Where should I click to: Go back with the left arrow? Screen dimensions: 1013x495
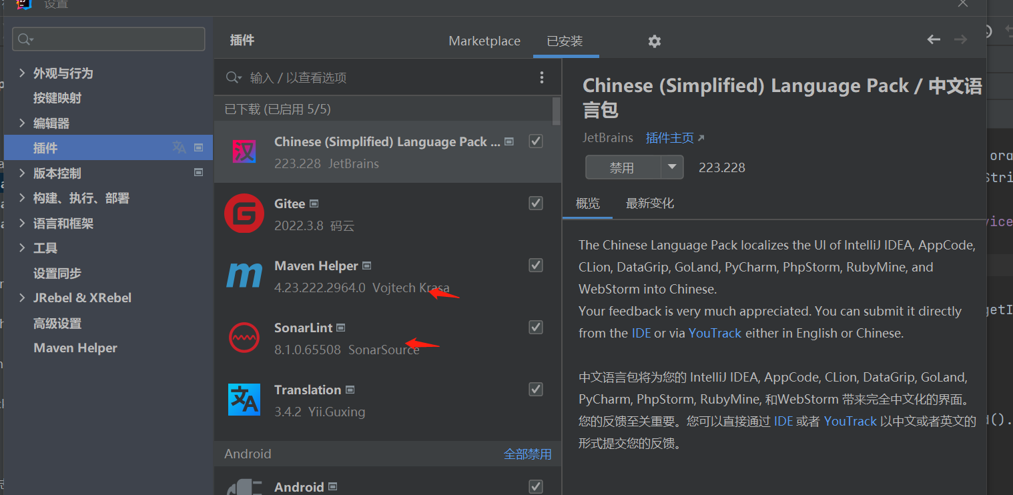[934, 40]
